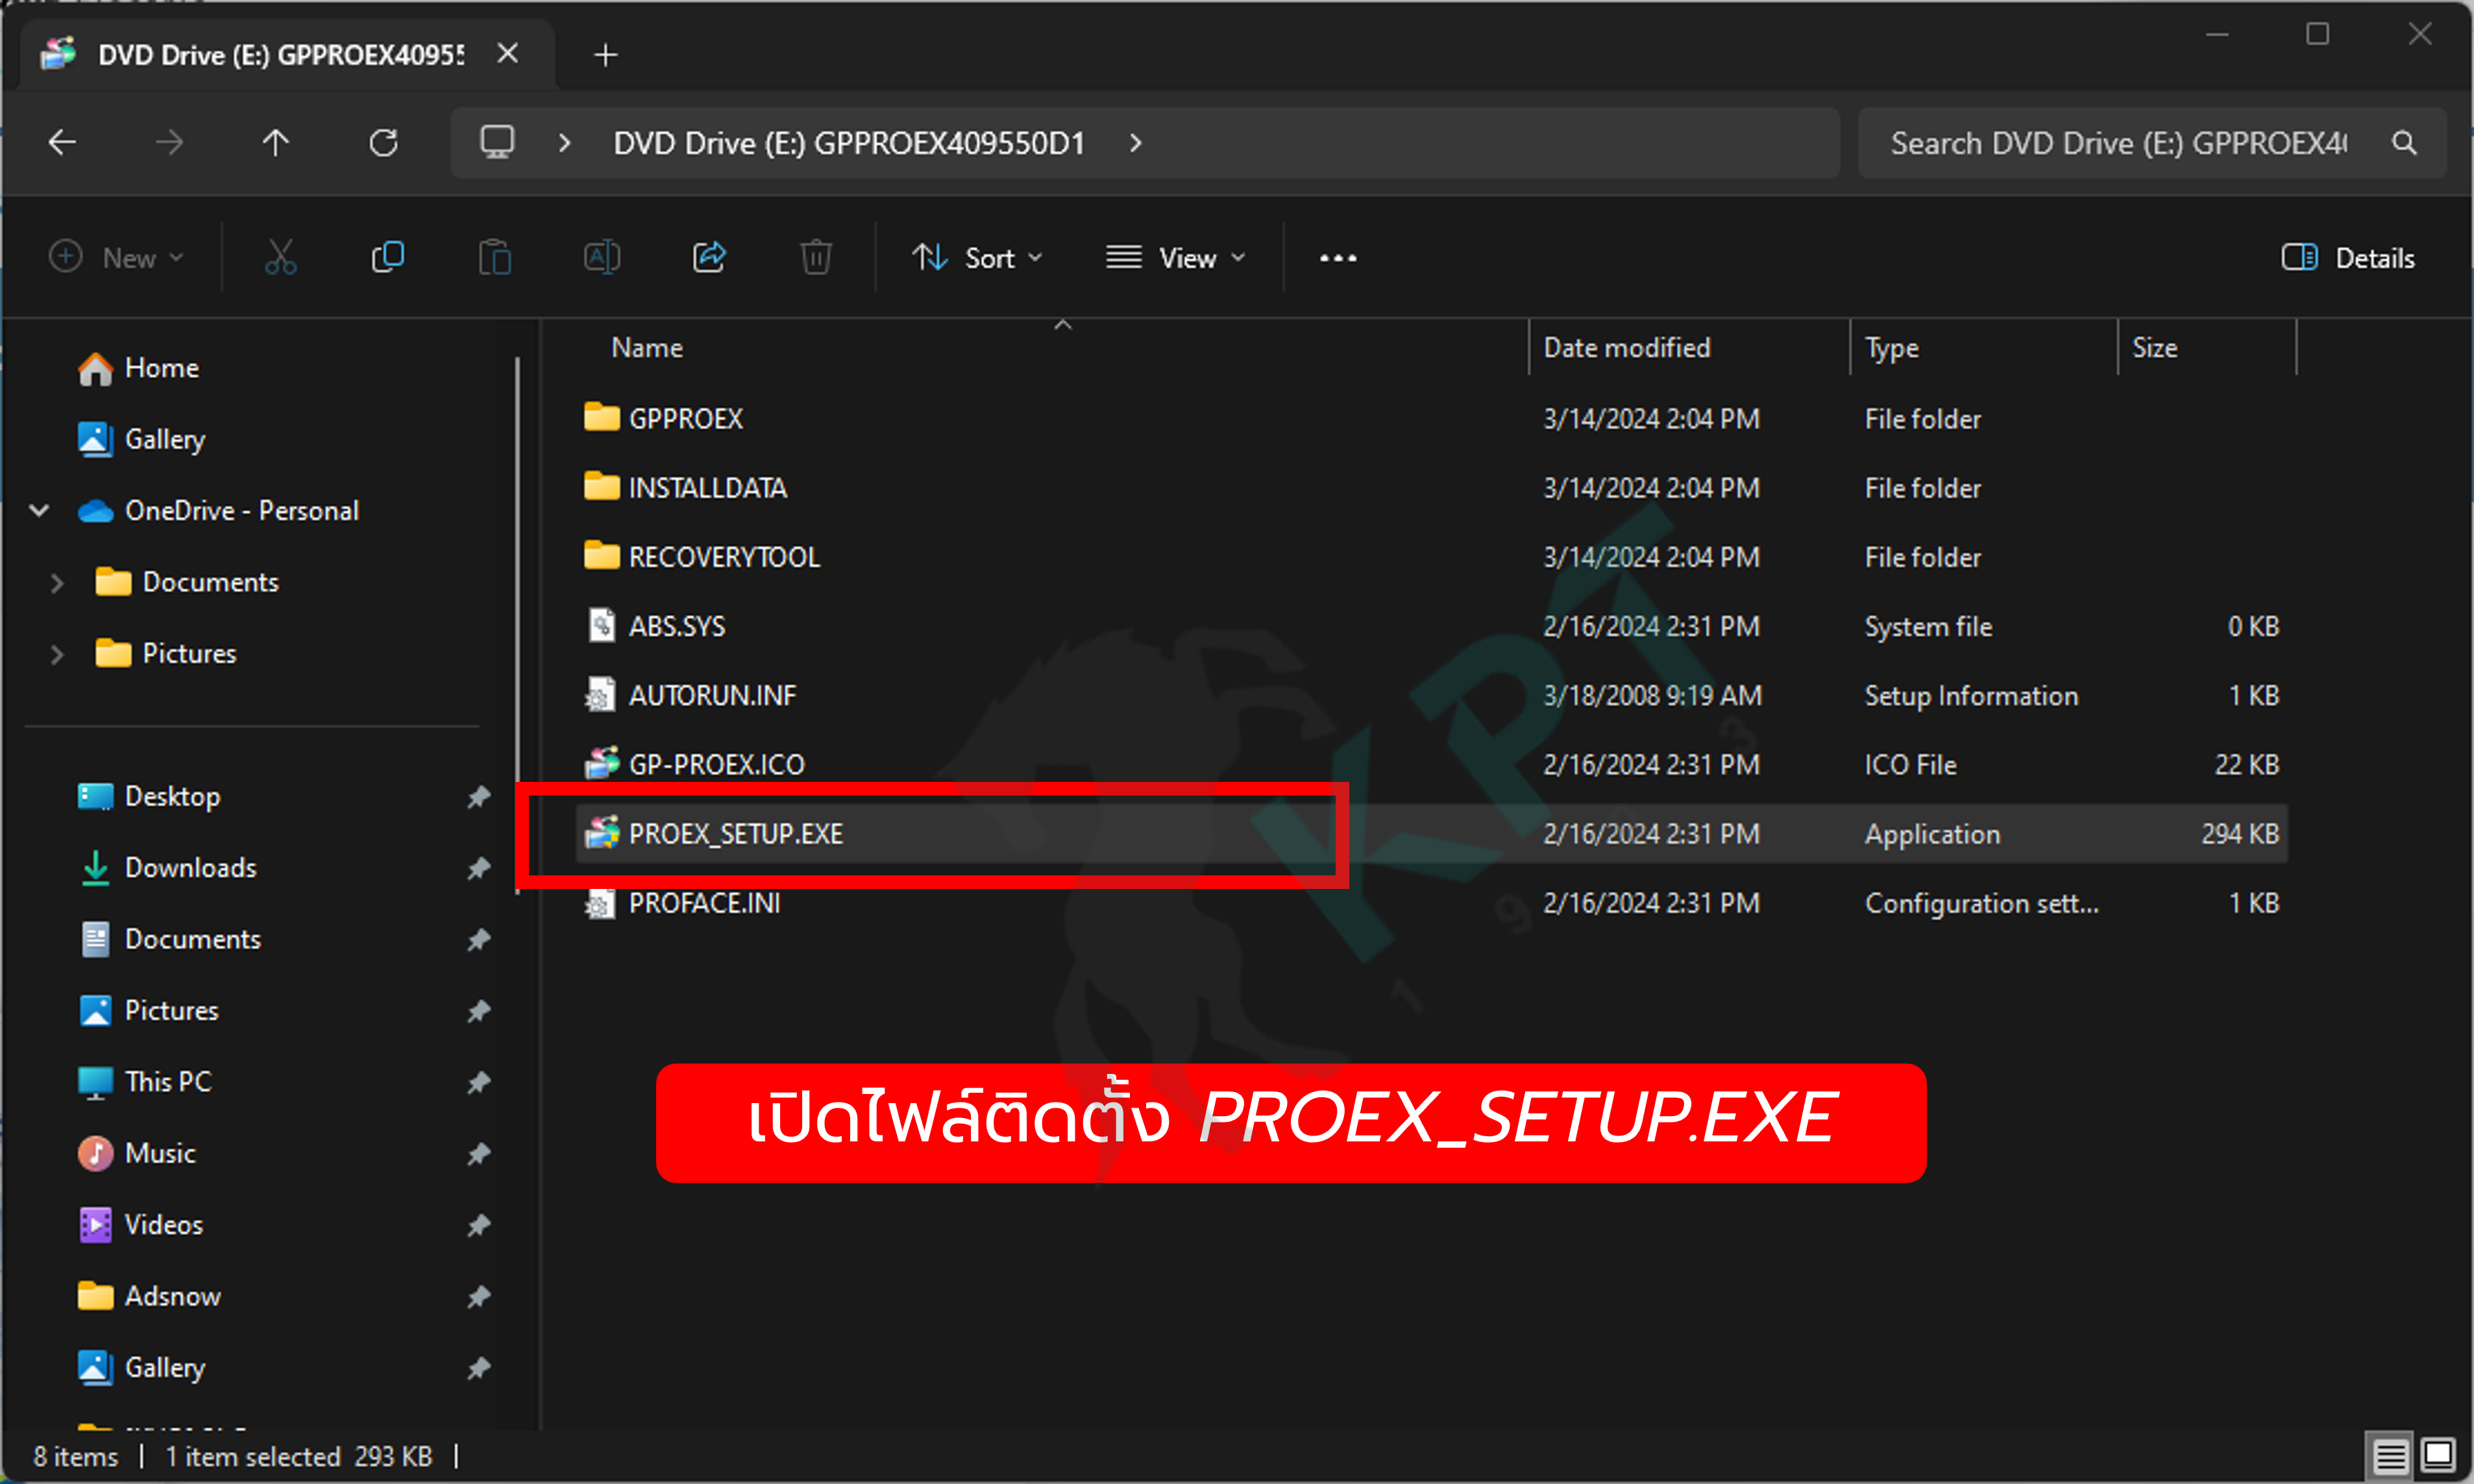2474x1484 pixels.
Task: Open This PC in sidebar
Action: click(x=144, y=1082)
